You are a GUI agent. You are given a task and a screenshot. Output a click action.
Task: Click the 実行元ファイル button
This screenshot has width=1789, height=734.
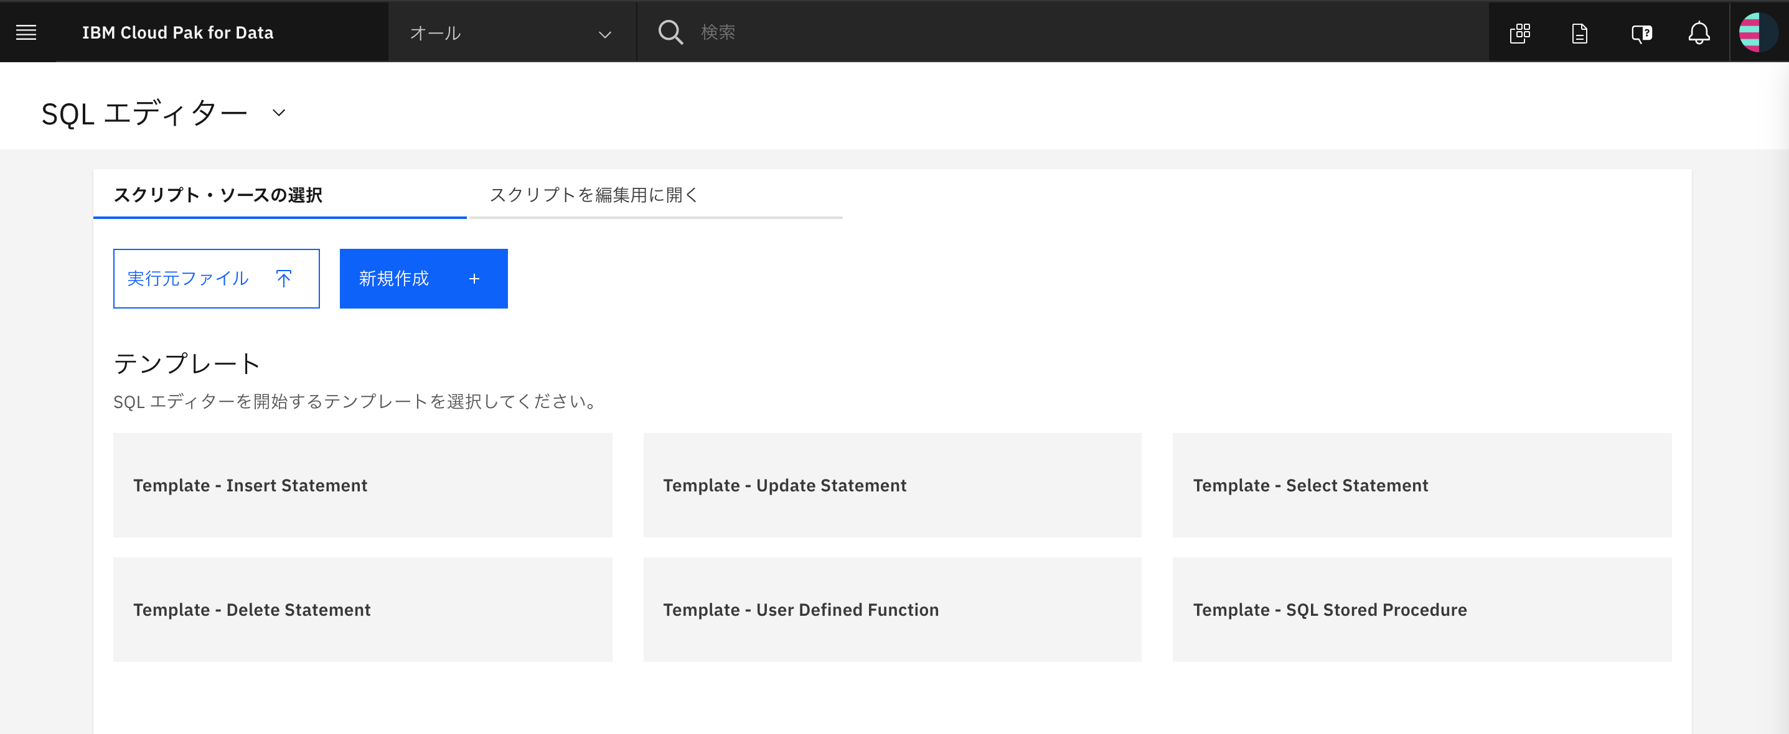[x=216, y=278]
